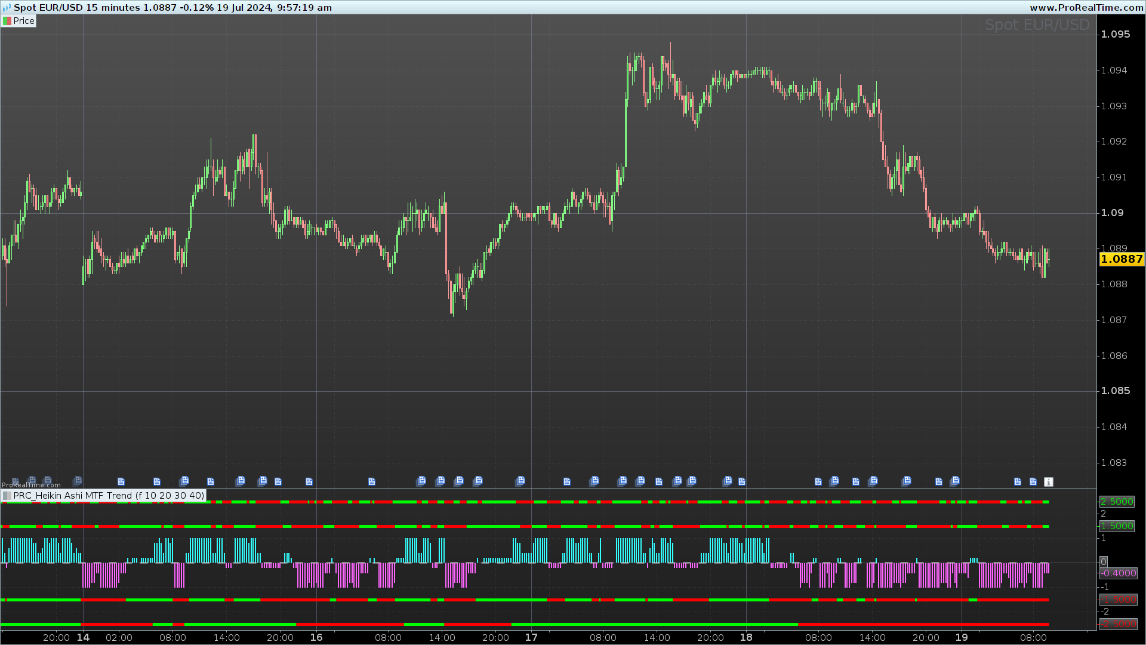This screenshot has height=645, width=1146.
Task: Click the white info icon beside the news markers
Action: 1049,482
